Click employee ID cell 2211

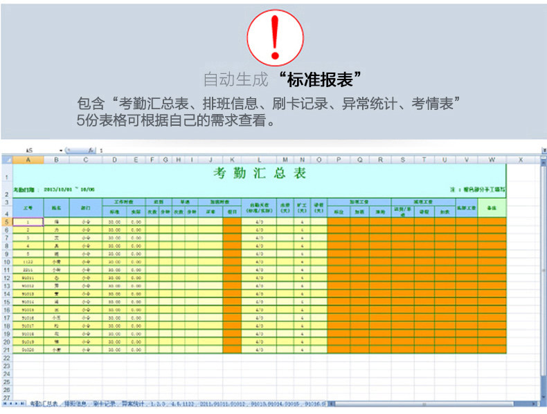tap(28, 270)
